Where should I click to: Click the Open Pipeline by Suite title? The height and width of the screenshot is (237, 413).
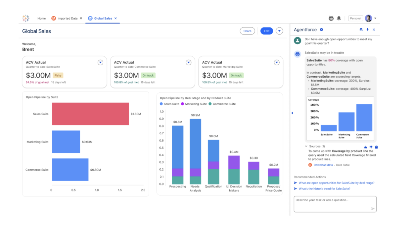42,97
